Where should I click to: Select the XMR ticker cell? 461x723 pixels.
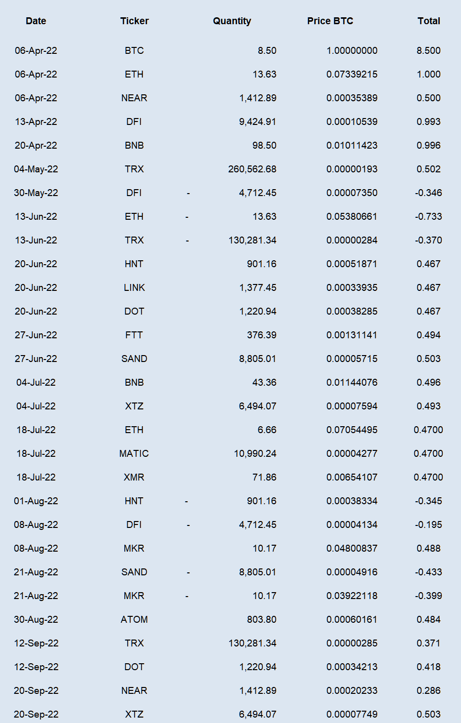[134, 477]
